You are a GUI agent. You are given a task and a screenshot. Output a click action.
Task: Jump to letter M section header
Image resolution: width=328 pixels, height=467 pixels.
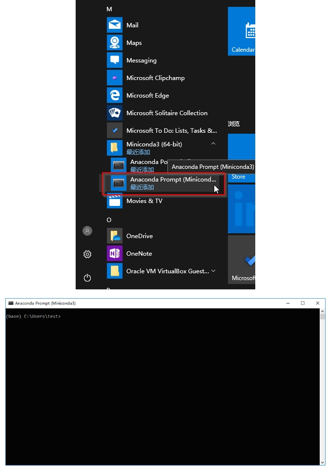pyautogui.click(x=109, y=9)
